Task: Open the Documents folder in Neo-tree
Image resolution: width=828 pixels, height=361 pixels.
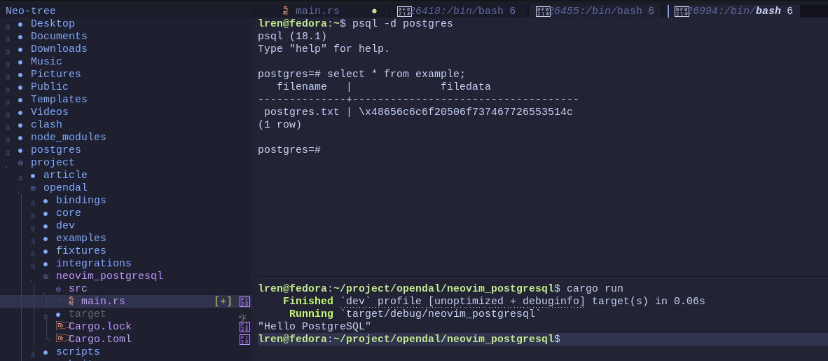Action: [59, 36]
